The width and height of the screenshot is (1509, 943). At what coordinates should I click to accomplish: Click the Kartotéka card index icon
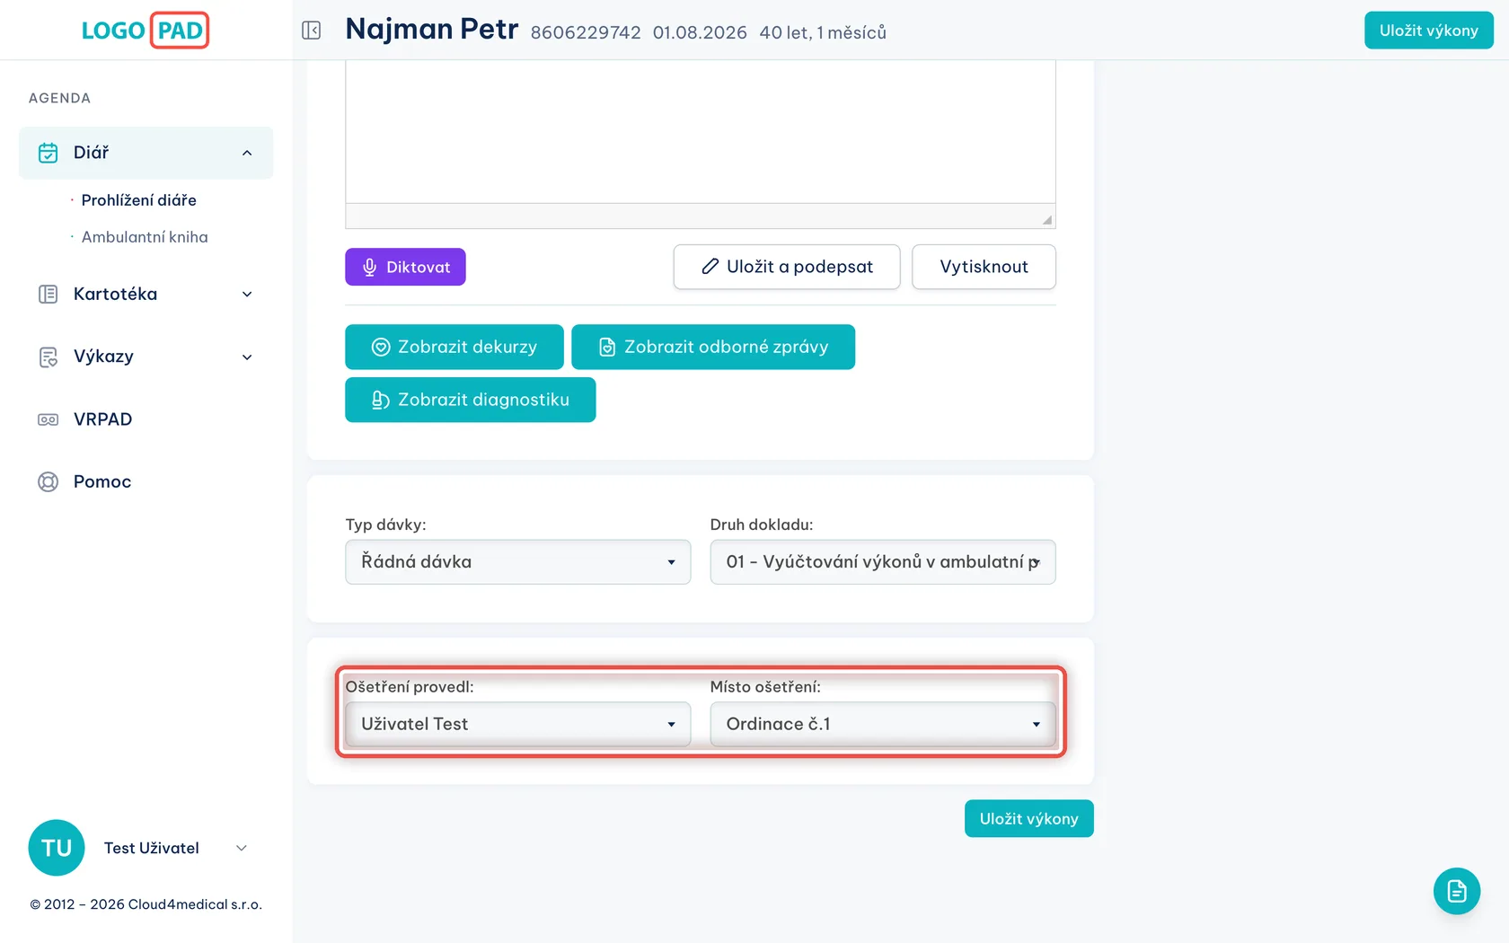tap(49, 295)
